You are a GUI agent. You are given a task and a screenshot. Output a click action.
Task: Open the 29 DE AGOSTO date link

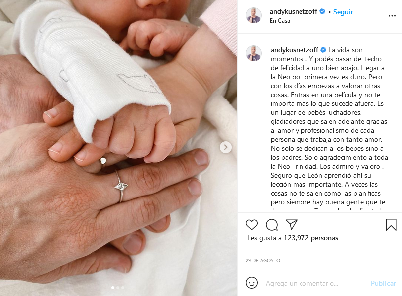(263, 260)
